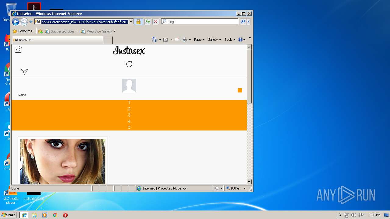Screen dimensions: 390x219
Task: Click the vertical scrollbar down arrow
Action: 249,182
